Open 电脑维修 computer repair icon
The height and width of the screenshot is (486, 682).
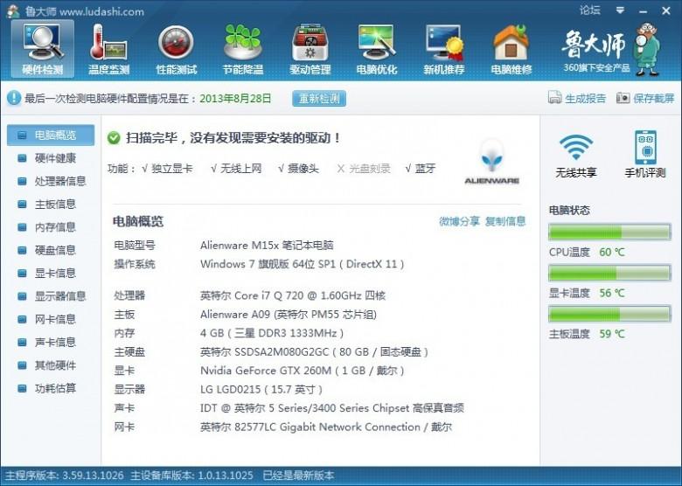[x=511, y=49]
